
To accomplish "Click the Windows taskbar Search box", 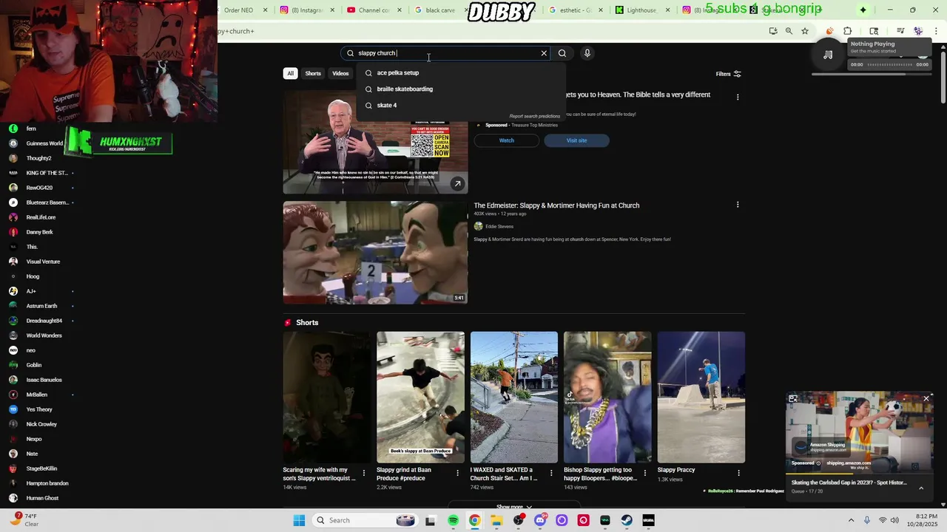I will click(365, 520).
